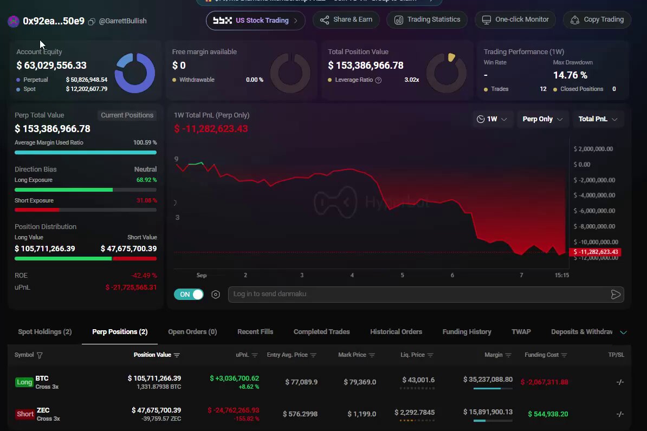Screen dimensions: 647x431
Task: Click ZEC margin value $ 15,891,900.13
Action: [x=488, y=412]
